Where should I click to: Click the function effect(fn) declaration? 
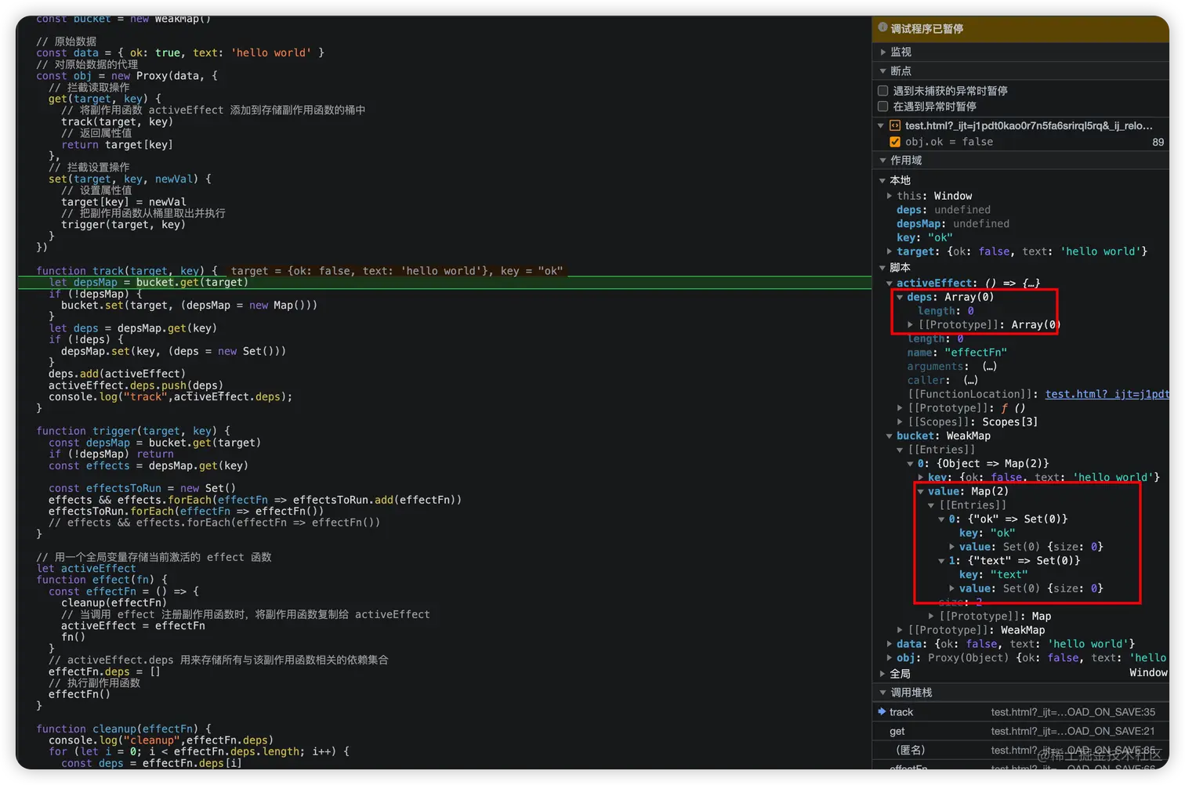tap(102, 580)
